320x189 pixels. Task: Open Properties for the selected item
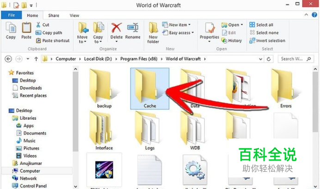(209, 32)
